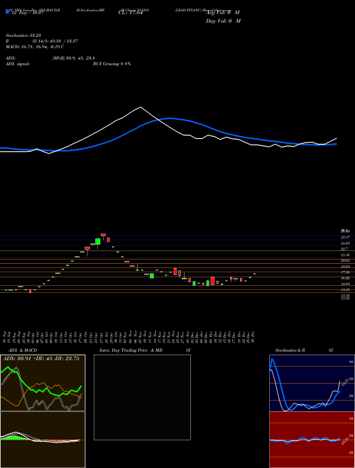
Task: Click the '(MGR) 30.9, 45, 23.8' ADX values
Action: [74, 58]
